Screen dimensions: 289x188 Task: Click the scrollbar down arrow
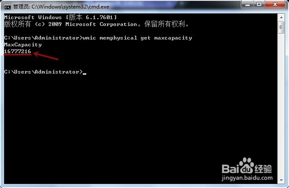[x=281, y=180]
